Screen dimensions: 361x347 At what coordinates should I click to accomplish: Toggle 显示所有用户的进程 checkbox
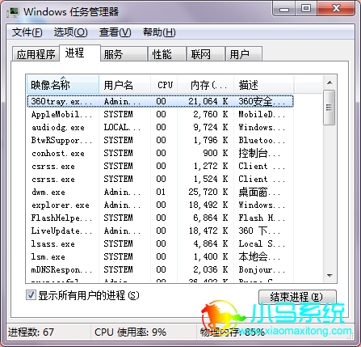tap(31, 295)
